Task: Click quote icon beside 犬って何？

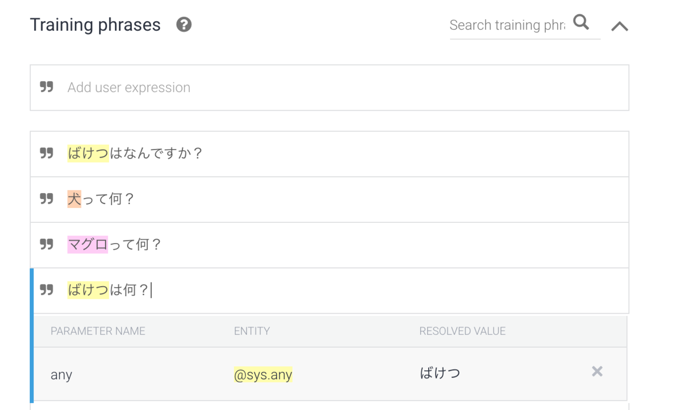Action: tap(47, 199)
